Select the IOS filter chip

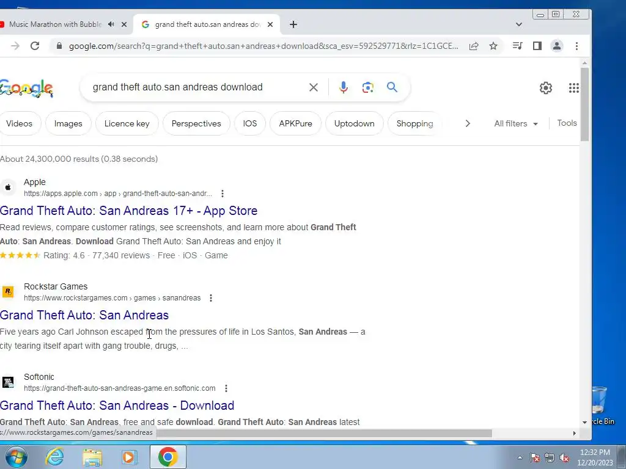point(250,123)
